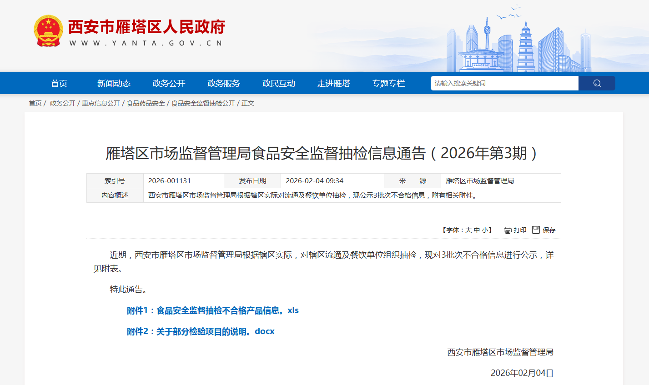Open 政务公开 in the navigation bar
The width and height of the screenshot is (649, 385).
point(169,84)
